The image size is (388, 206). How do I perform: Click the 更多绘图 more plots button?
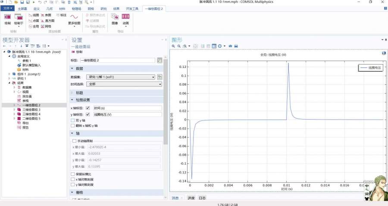(x=74, y=18)
